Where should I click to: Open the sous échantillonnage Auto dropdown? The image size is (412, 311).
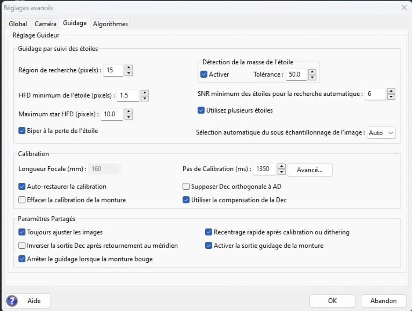click(x=381, y=133)
